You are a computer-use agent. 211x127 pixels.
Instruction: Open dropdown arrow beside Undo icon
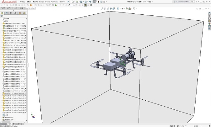(92, 2)
